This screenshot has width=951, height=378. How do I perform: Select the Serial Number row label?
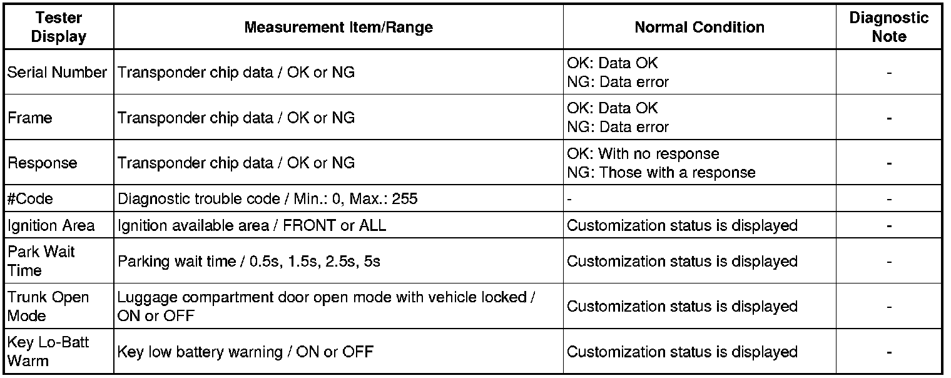click(x=57, y=73)
